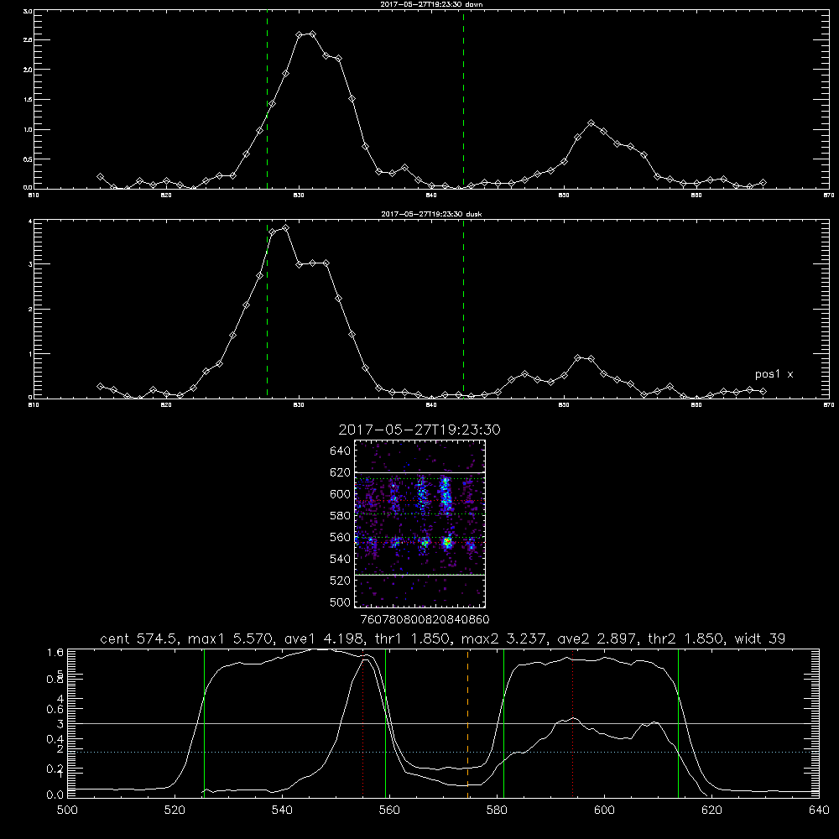This screenshot has height=839, width=839.
Task: Click the right green dashed line in dawn plot
Action: 463,100
